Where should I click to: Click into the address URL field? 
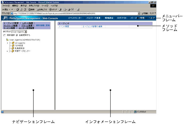tap(75, 13)
